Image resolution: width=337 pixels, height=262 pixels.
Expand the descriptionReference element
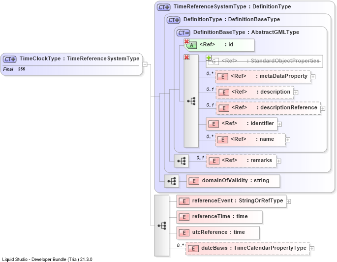[x=323, y=108]
